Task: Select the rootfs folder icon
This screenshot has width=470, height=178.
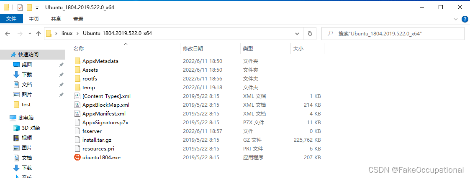Action: click(77, 79)
